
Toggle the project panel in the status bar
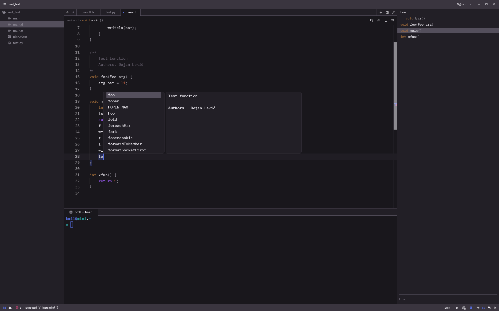pyautogui.click(x=5, y=308)
